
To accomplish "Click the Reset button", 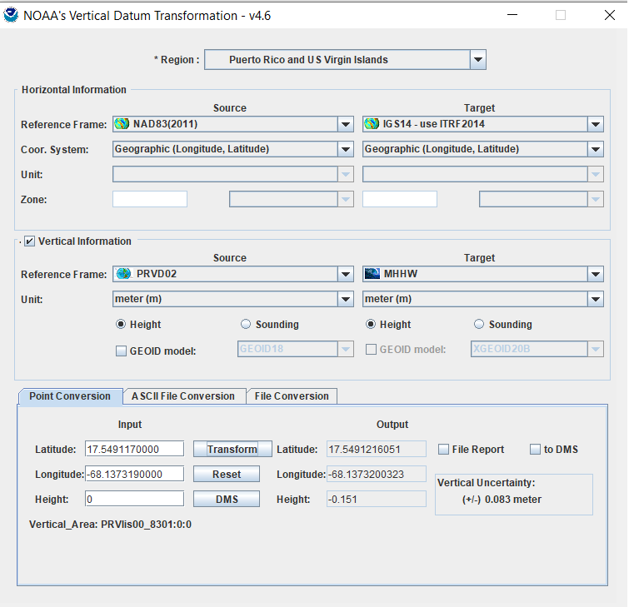I will [227, 474].
